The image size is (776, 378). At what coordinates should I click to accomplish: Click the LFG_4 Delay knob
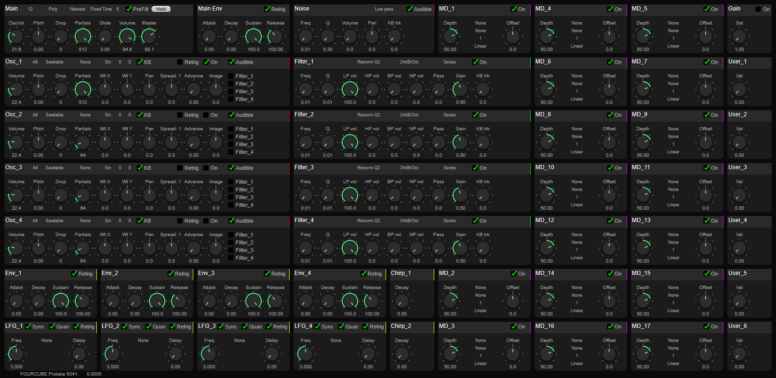point(368,353)
